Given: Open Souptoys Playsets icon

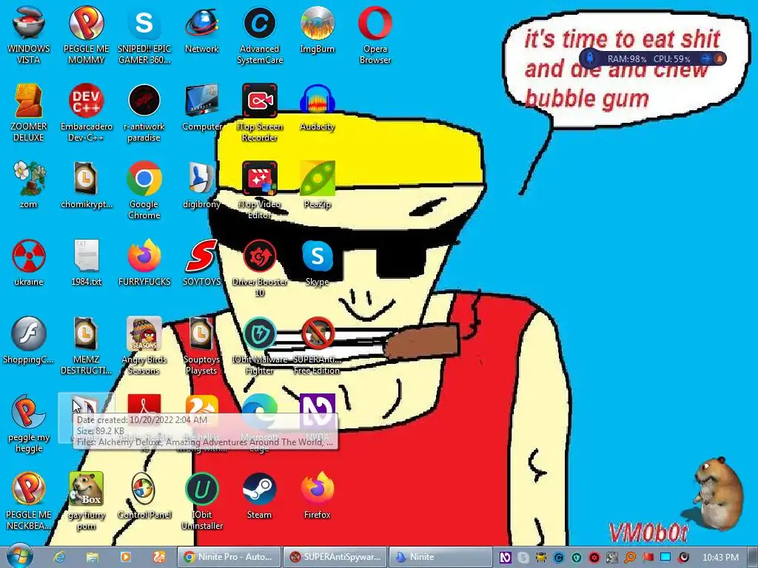Looking at the screenshot, I should (x=201, y=346).
